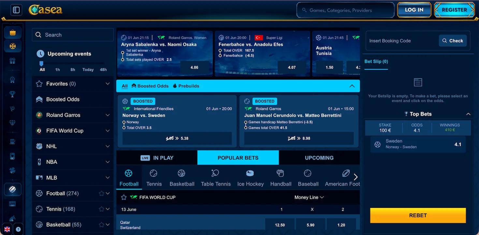Expand the MLB sidebar item
Screen dimensions: 479x235
click(x=108, y=177)
